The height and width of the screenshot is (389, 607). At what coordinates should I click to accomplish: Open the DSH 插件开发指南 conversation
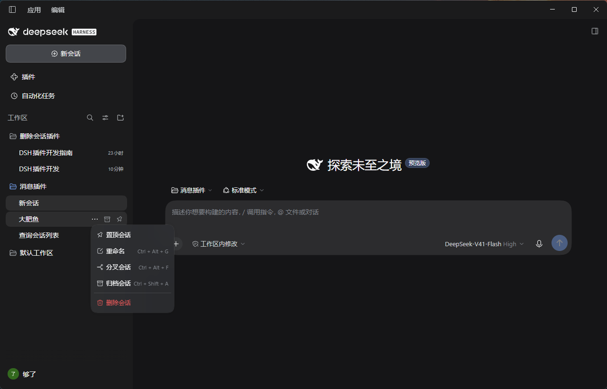pyautogui.click(x=66, y=153)
